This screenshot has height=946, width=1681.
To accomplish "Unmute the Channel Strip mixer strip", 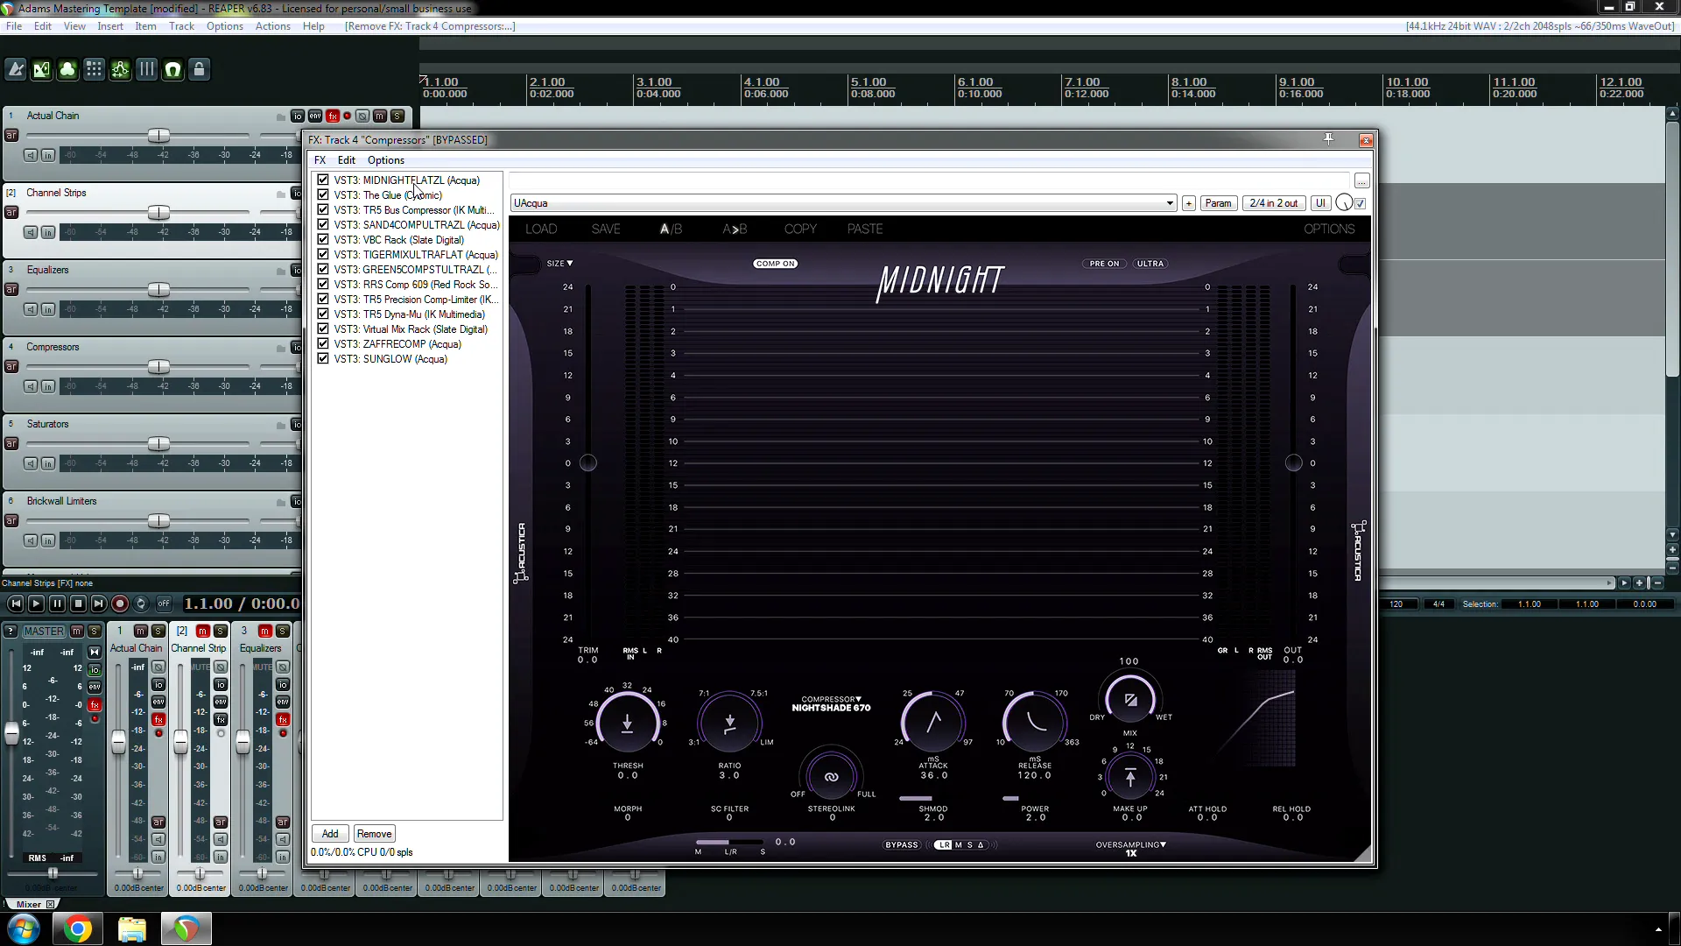I will pyautogui.click(x=202, y=631).
